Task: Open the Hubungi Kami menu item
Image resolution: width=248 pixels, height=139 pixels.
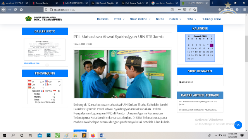Action: coord(211,19)
